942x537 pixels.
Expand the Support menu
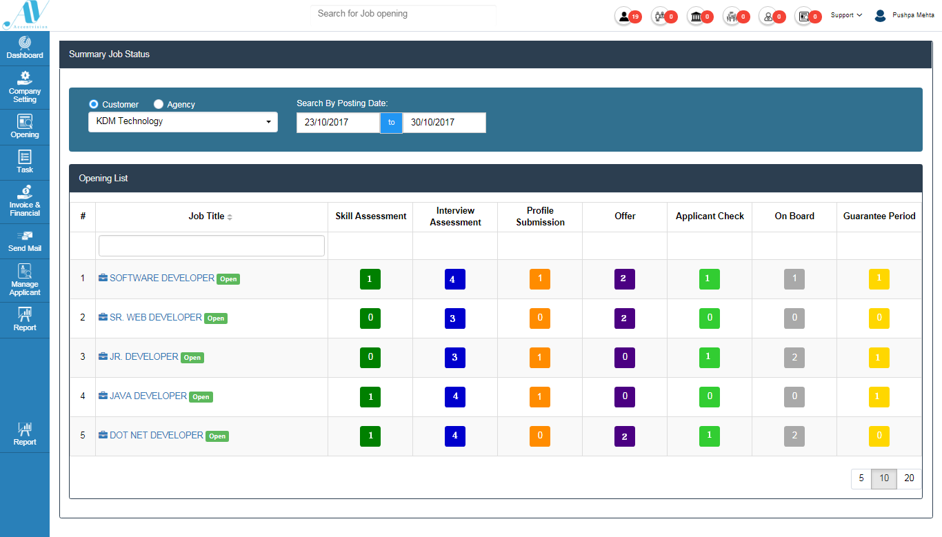tap(846, 15)
